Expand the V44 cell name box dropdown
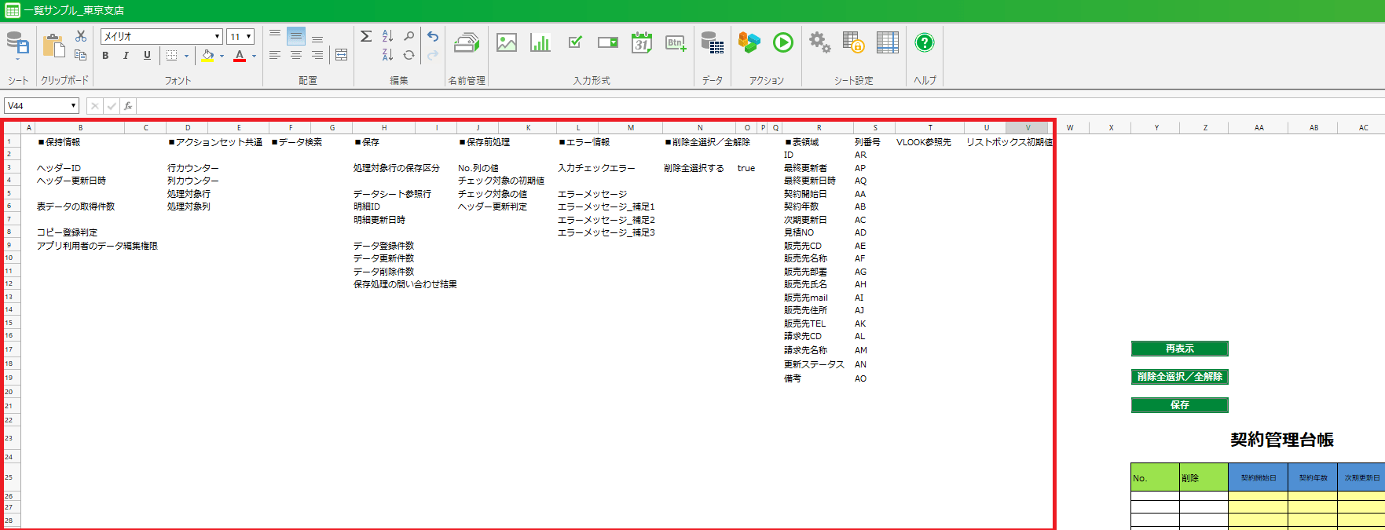This screenshot has width=1385, height=530. pos(73,106)
